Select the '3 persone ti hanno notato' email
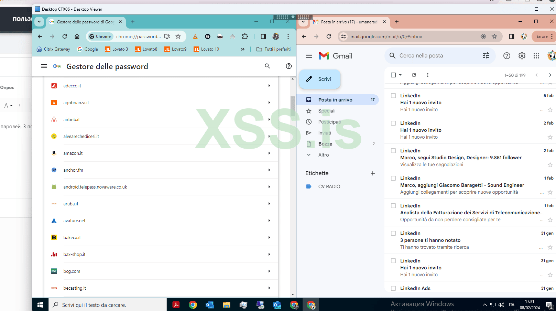This screenshot has height=311, width=556. point(393,233)
